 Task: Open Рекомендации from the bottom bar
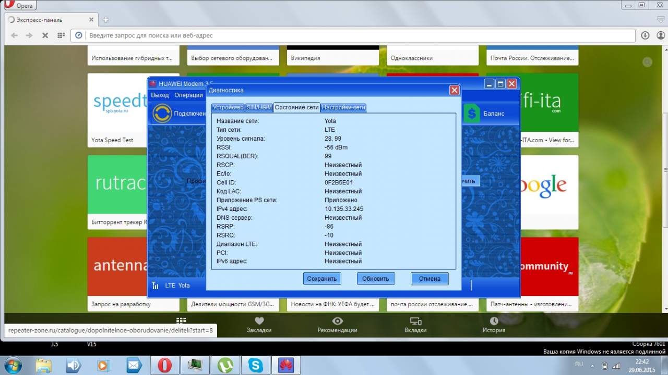pos(337,325)
